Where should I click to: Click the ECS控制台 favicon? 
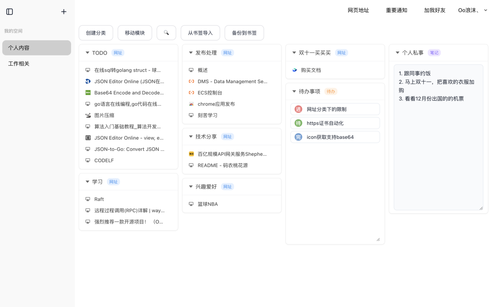(191, 92)
